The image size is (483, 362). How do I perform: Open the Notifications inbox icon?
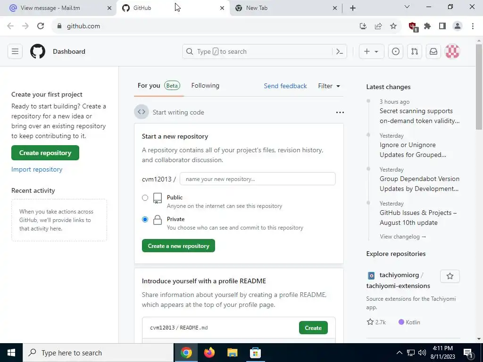coord(433,51)
